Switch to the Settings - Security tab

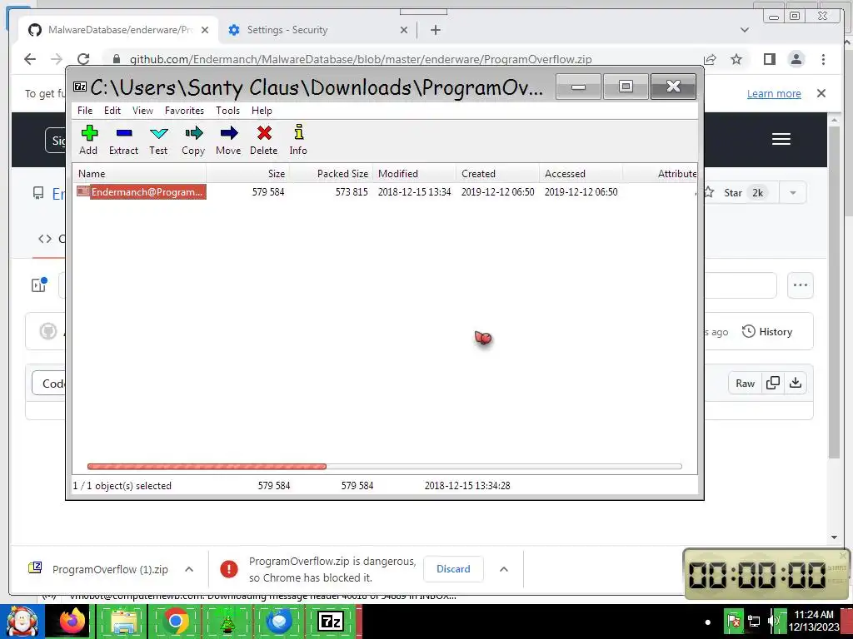pos(317,30)
